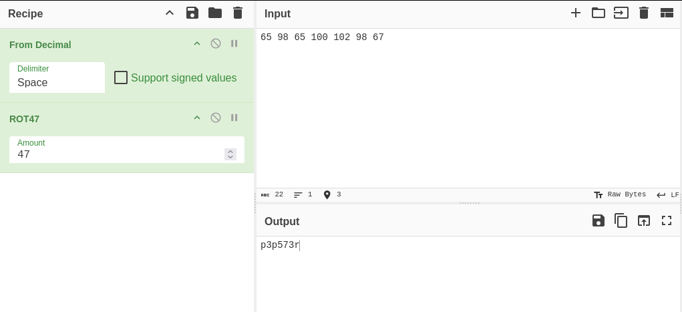Reset pane layout icon
Image resolution: width=682 pixels, height=312 pixels.
click(667, 13)
